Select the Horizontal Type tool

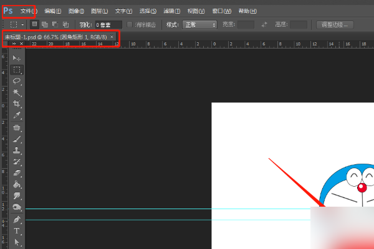click(17, 231)
